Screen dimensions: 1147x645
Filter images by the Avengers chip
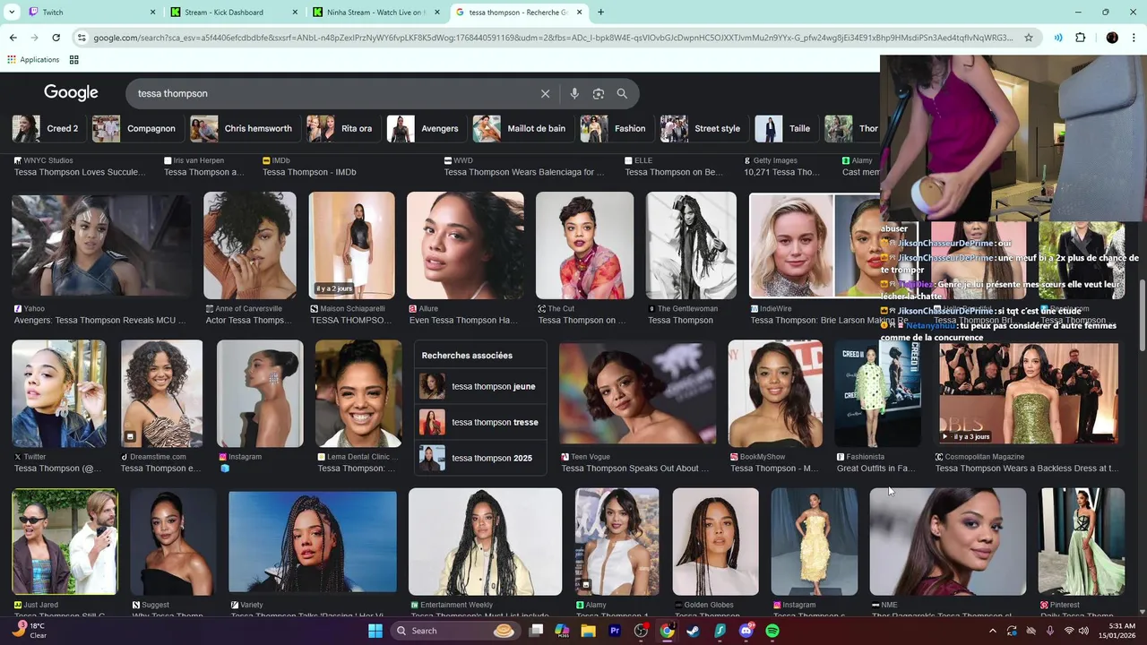[x=427, y=128]
